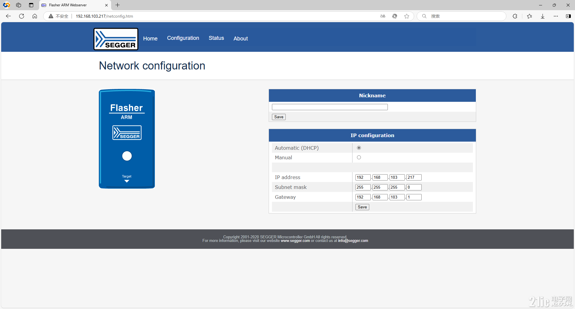Select Automatic (DHCP) radio button
575x309 pixels.
click(359, 148)
